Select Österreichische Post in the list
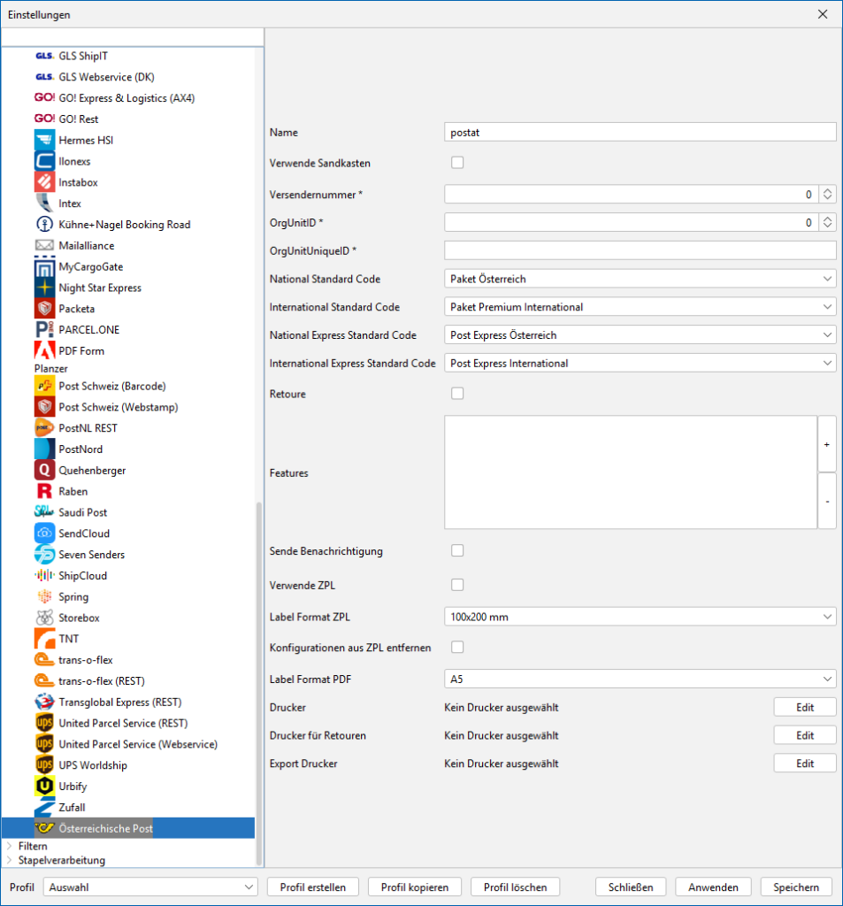 105,829
